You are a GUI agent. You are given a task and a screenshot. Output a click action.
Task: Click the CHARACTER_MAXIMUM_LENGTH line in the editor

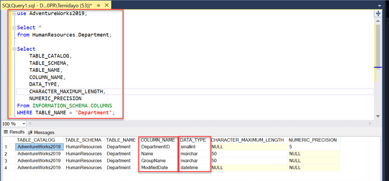(67, 92)
